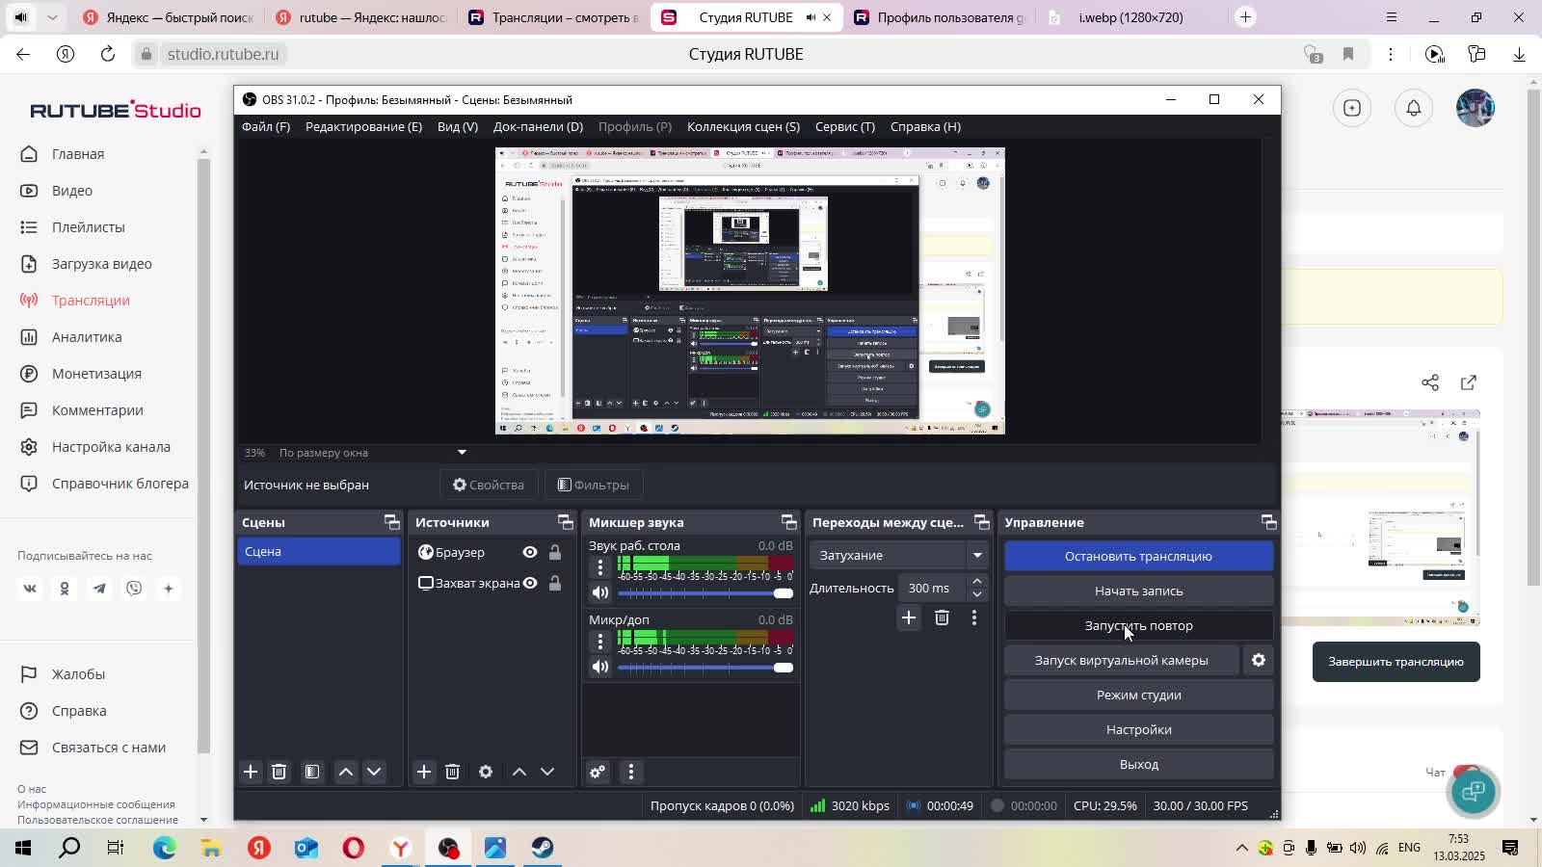Screen dimensions: 1542x867
Task: Delete selected scene with trash icon
Action: click(279, 772)
